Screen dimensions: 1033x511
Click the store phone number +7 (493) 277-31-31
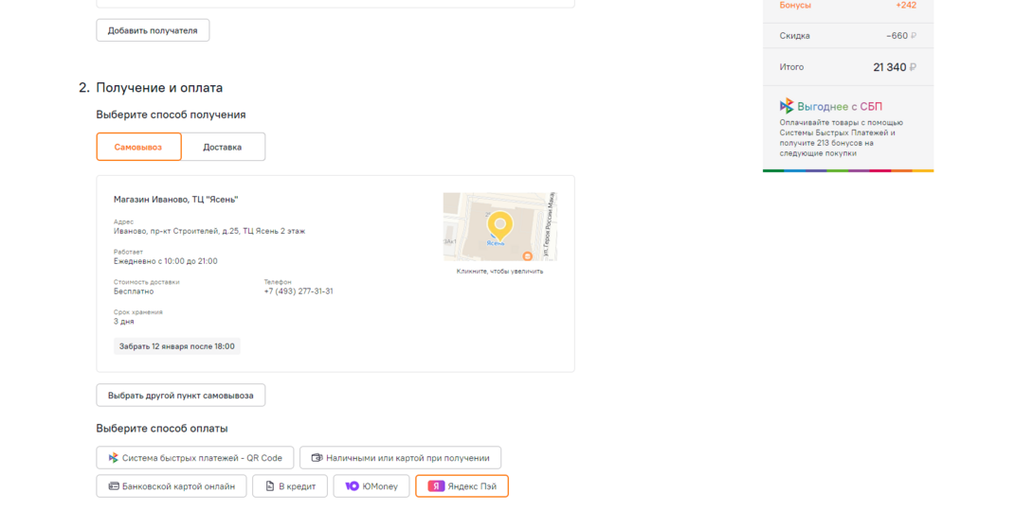(x=299, y=291)
